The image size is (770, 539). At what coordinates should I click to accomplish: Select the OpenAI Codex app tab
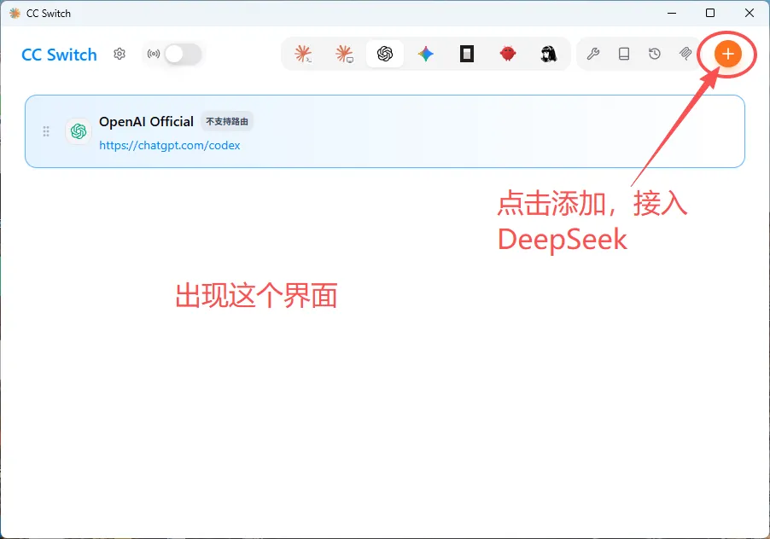[385, 54]
